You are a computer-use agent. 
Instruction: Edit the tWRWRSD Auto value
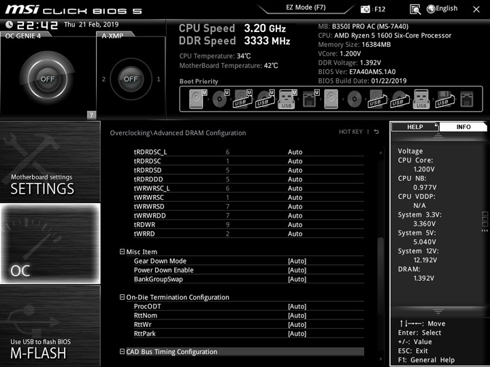coord(295,207)
